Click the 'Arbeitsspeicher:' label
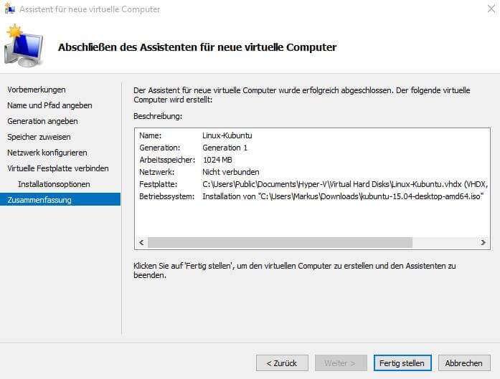Viewport: 500px width, 379px height. 167,160
